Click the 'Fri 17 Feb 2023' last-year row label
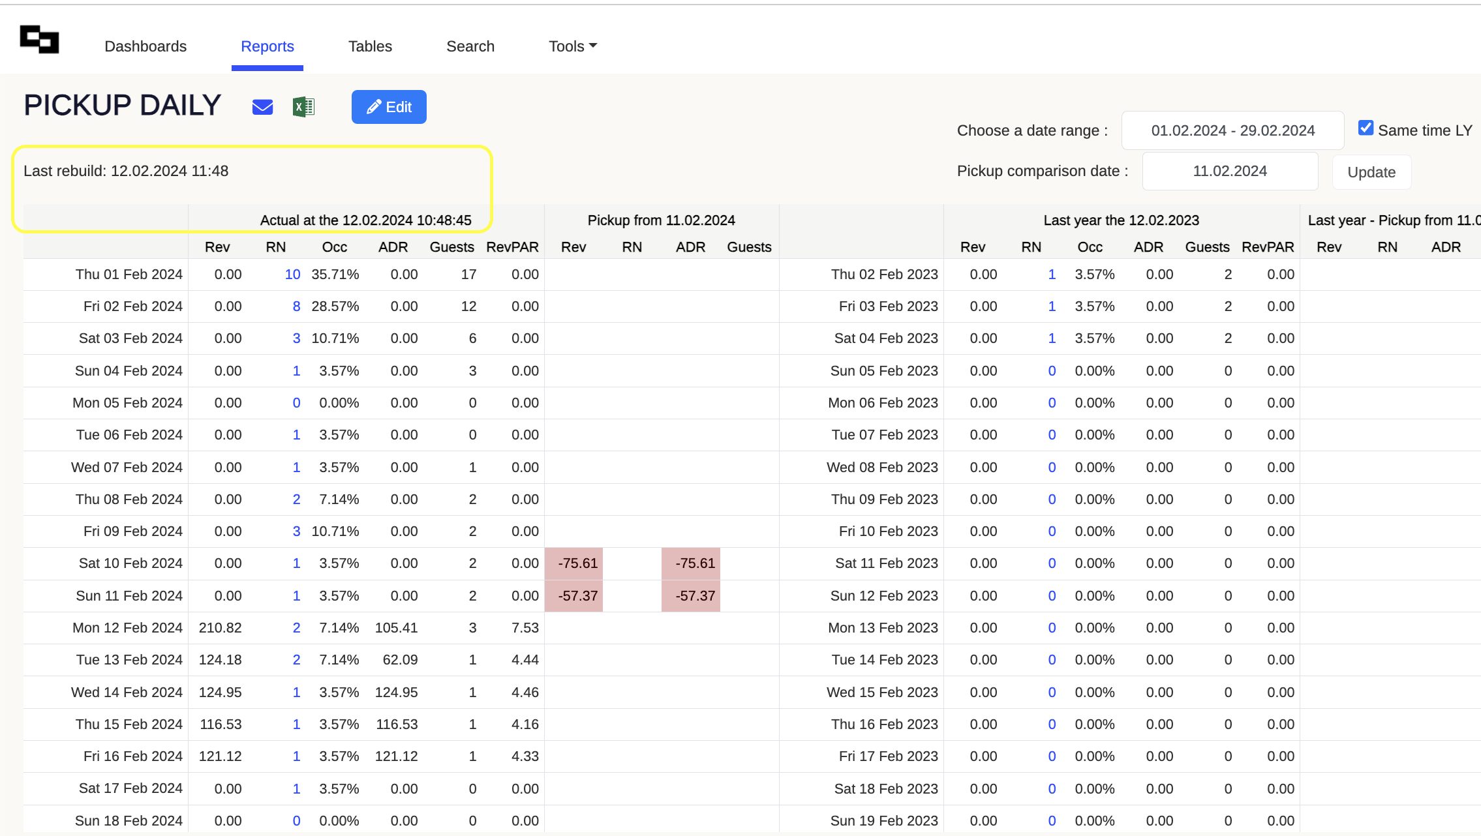This screenshot has width=1481, height=836. (889, 756)
